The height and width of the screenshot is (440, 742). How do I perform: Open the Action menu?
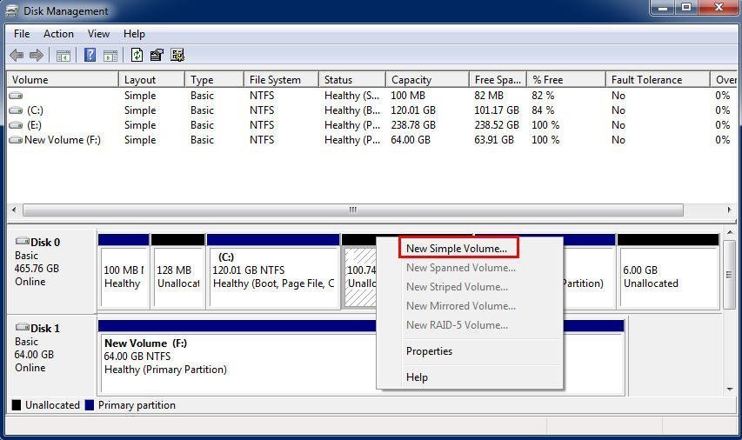click(58, 34)
